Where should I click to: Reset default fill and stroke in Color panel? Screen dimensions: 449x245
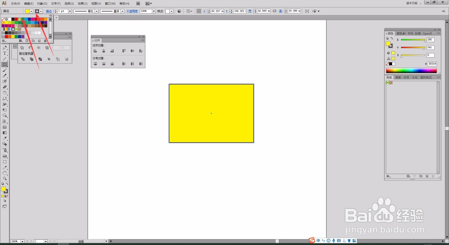click(x=387, y=38)
